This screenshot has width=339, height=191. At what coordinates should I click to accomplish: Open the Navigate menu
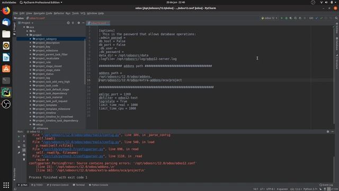[39, 13]
